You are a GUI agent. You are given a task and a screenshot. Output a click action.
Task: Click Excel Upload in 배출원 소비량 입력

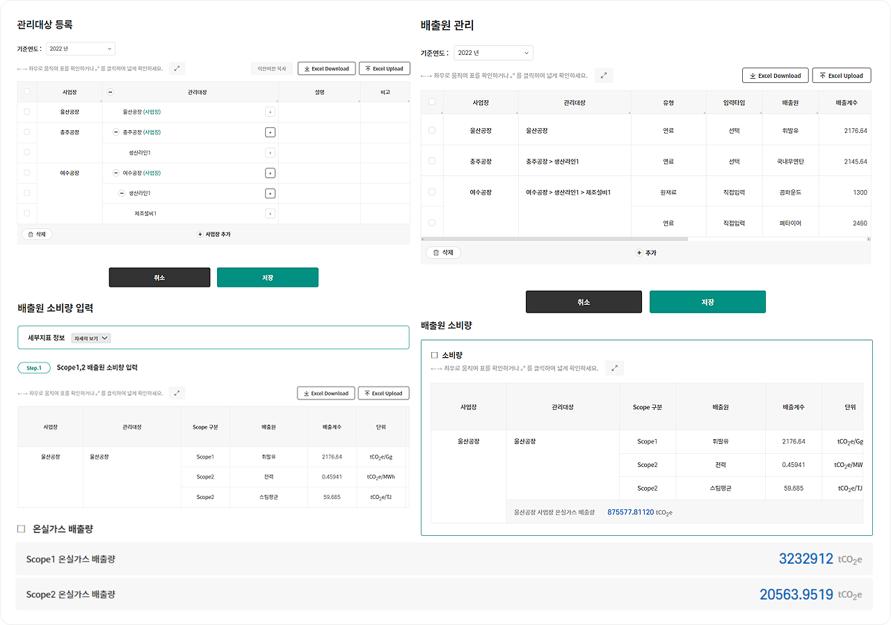(383, 393)
